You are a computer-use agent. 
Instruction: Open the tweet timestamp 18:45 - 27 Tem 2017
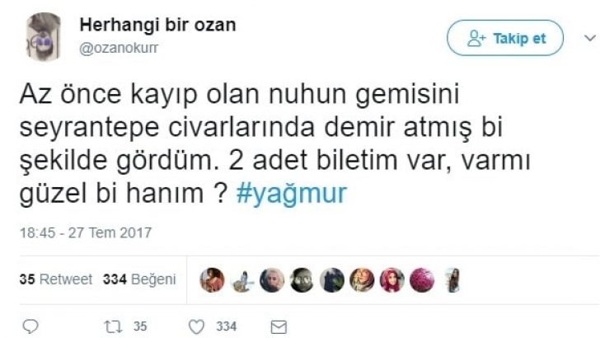point(86,232)
